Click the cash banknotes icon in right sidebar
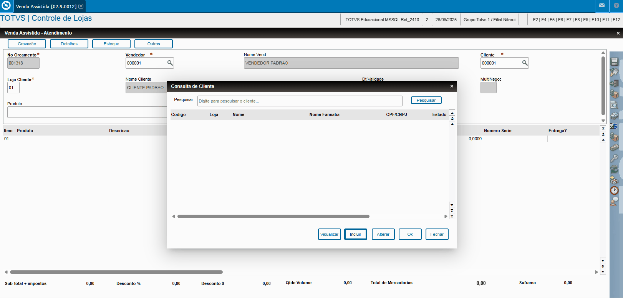 [615, 147]
